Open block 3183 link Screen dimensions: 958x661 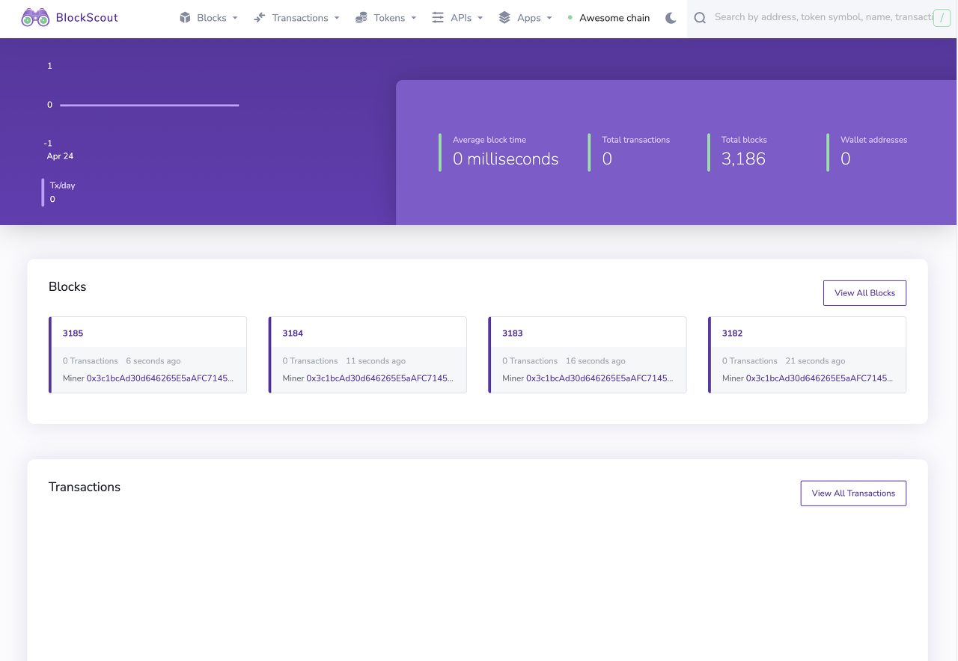513,333
